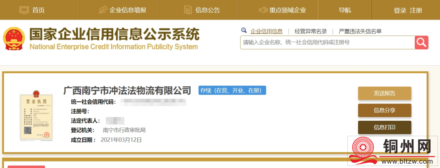Select the 企业信用信息 search tab
Viewport: 440px width, 168px height.
[x=266, y=31]
